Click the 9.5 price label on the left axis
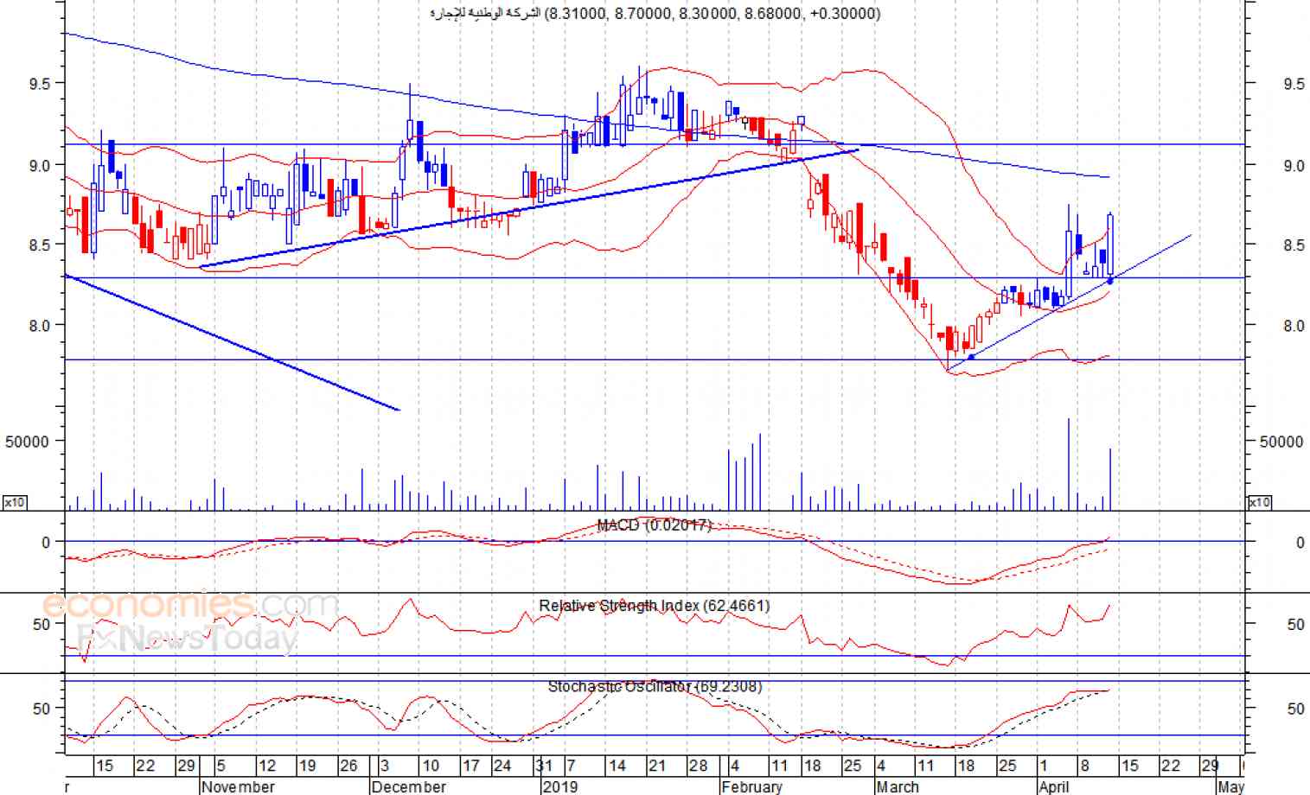Screen dimensions: 1310x795 coord(41,84)
